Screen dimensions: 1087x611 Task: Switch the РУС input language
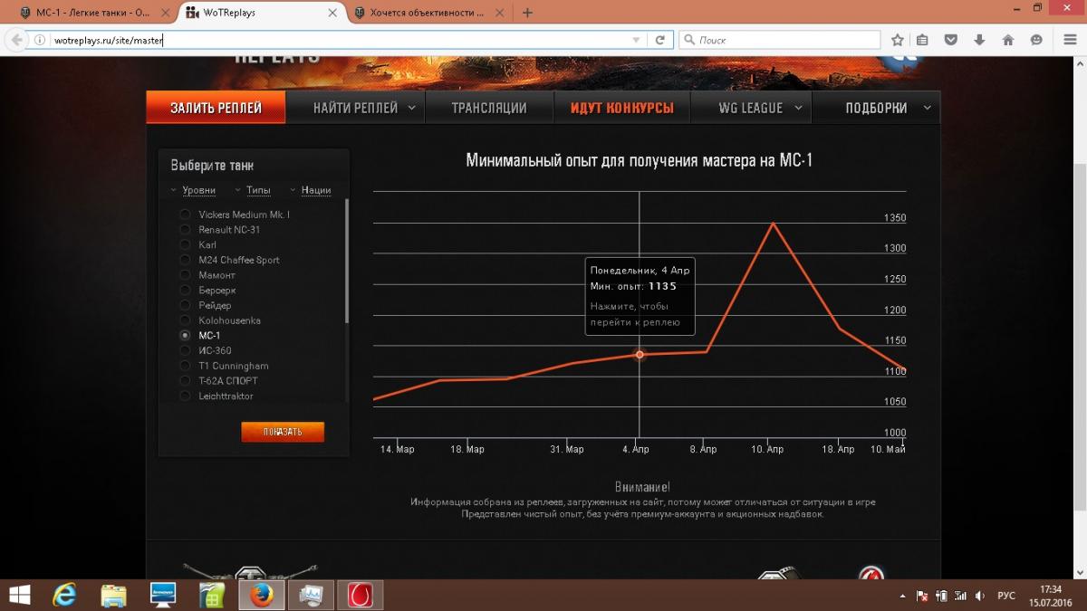click(1006, 596)
